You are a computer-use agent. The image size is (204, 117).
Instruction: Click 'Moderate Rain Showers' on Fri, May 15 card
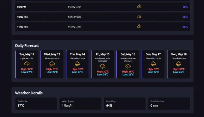pos(103,60)
